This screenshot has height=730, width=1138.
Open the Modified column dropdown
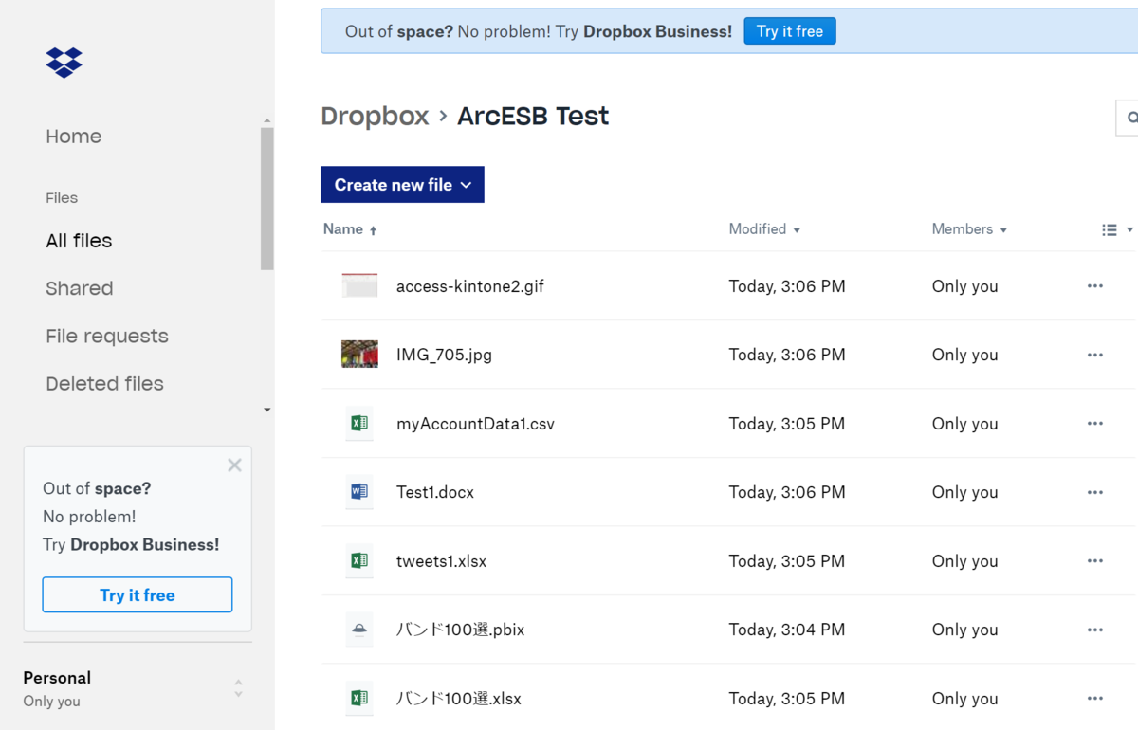[x=764, y=229]
